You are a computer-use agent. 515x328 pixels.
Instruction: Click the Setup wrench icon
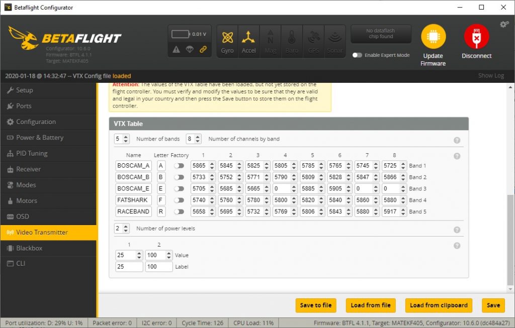pos(10,90)
